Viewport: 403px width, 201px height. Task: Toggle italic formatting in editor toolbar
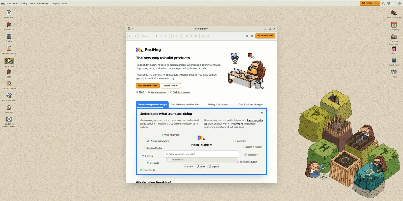161,36
